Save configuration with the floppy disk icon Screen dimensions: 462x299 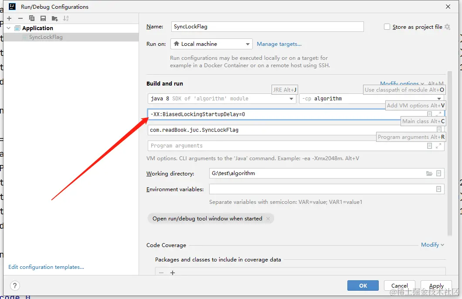point(43,18)
